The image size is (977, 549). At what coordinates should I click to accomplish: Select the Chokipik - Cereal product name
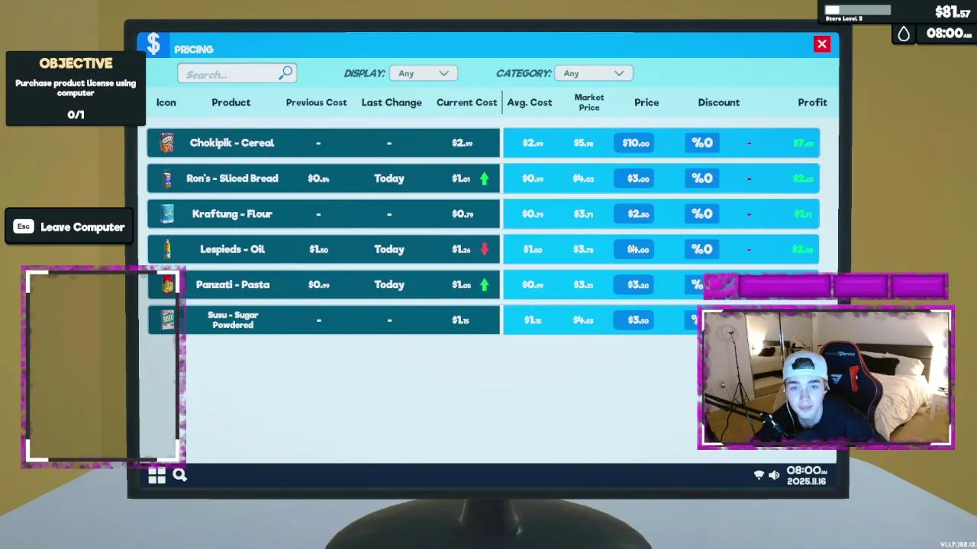pyautogui.click(x=232, y=143)
